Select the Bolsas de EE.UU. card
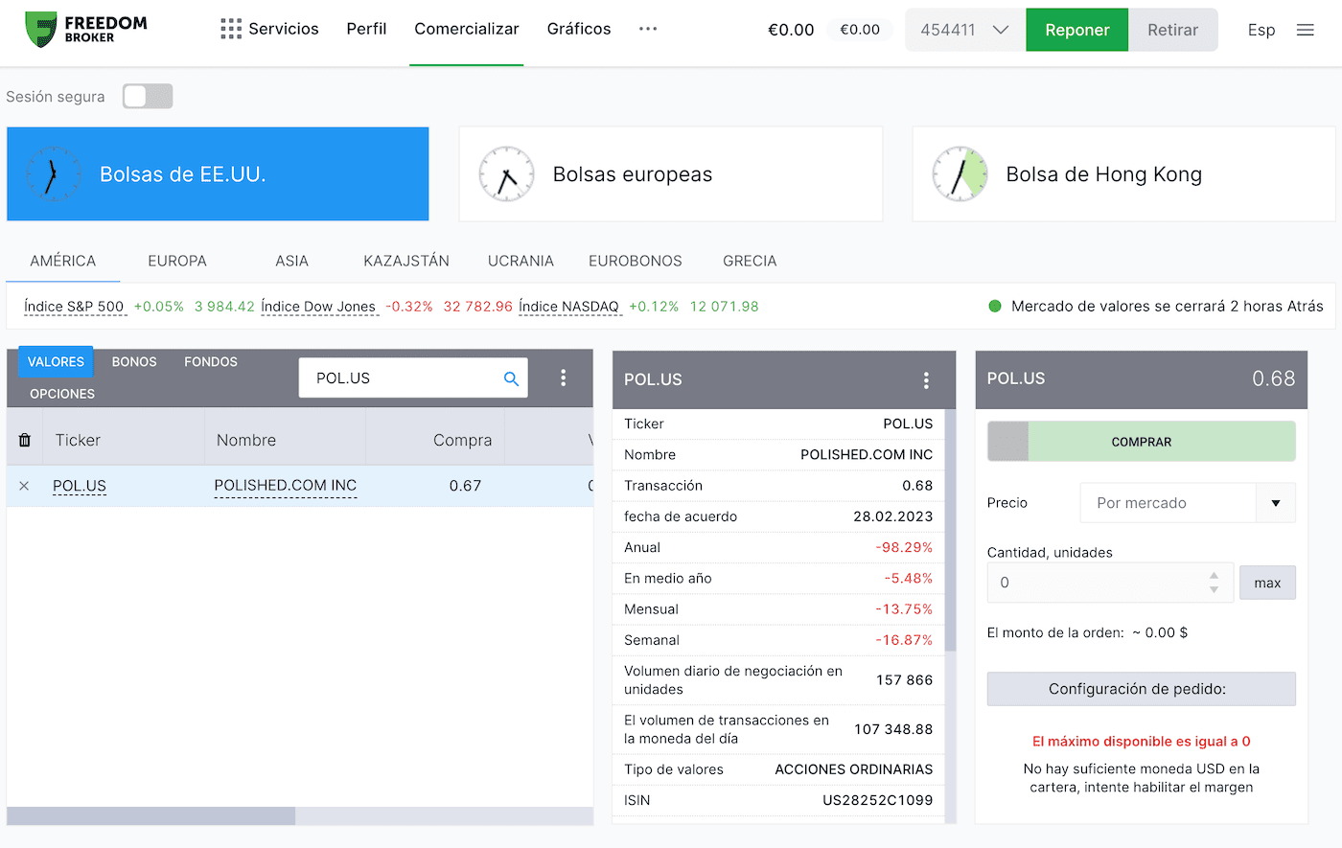The height and width of the screenshot is (848, 1342). pos(218,174)
